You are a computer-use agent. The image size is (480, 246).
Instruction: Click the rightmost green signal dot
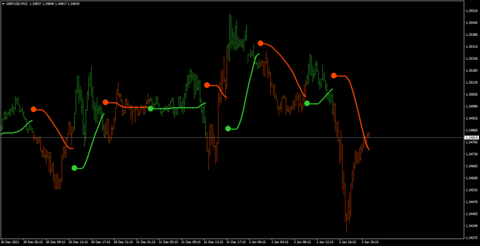click(x=307, y=104)
